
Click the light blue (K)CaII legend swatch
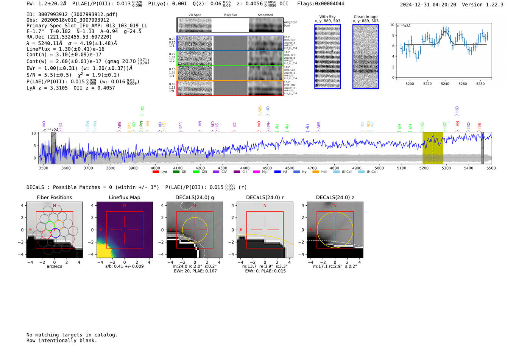click(x=337, y=172)
